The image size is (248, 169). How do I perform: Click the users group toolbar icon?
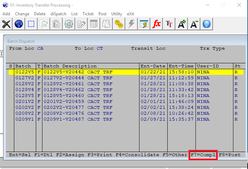pyautogui.click(x=106, y=24)
